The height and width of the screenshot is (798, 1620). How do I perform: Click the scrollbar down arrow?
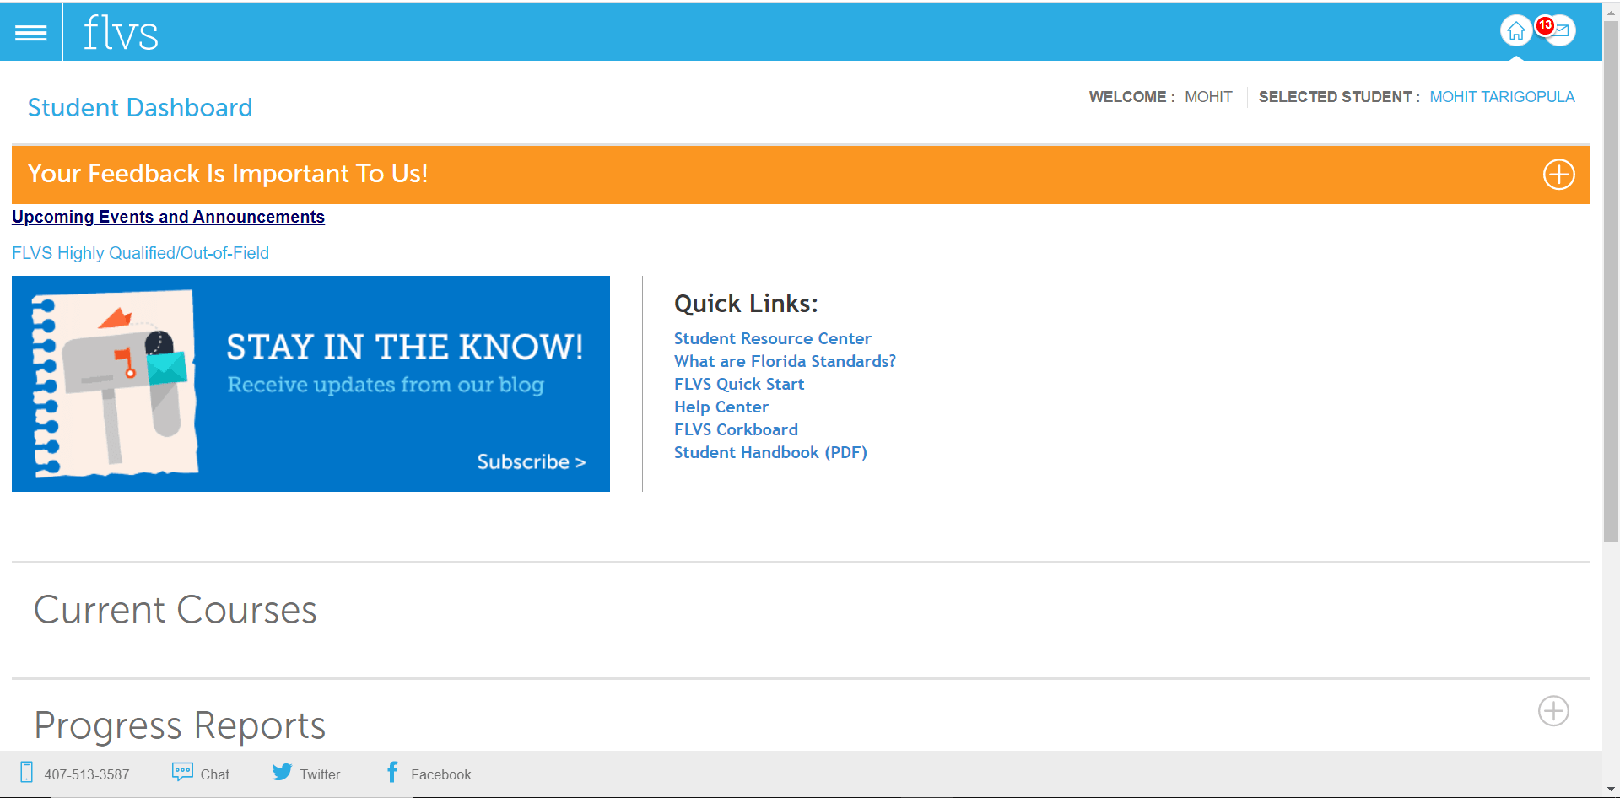pyautogui.click(x=1611, y=790)
